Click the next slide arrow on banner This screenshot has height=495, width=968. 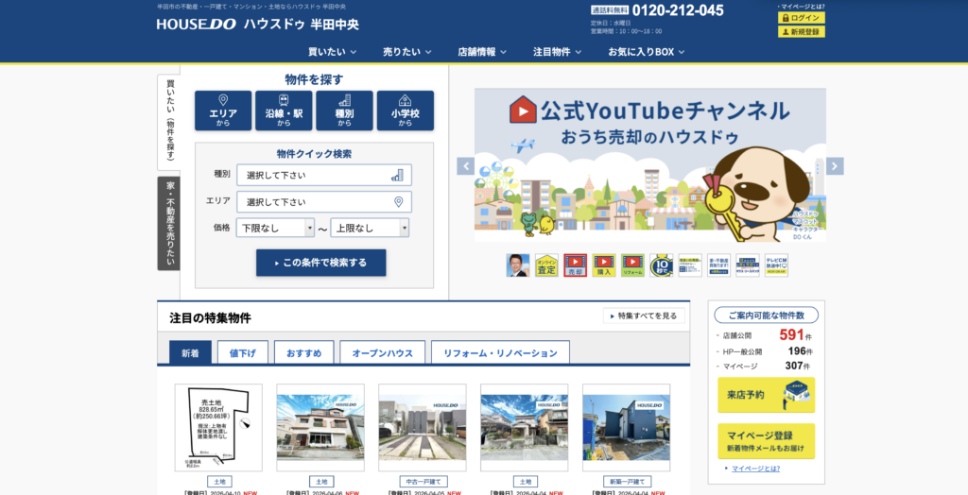tap(835, 166)
